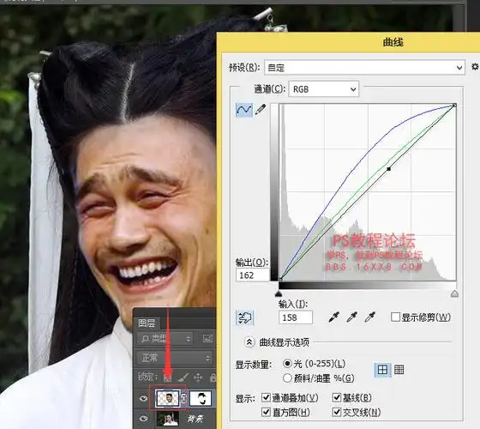Pick the black point eyedropper
Screen dimensions: 480x429
pyautogui.click(x=334, y=317)
